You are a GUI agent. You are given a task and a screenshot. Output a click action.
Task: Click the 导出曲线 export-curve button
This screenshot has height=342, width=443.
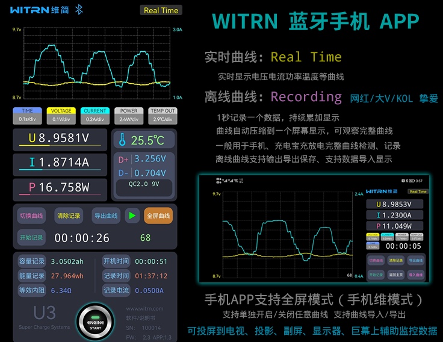[106, 216]
